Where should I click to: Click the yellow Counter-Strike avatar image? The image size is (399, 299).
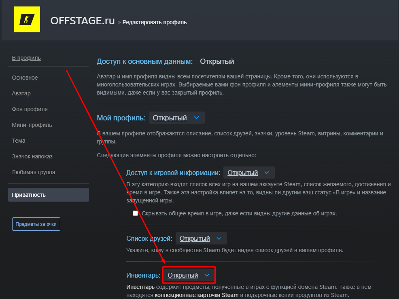(27, 19)
